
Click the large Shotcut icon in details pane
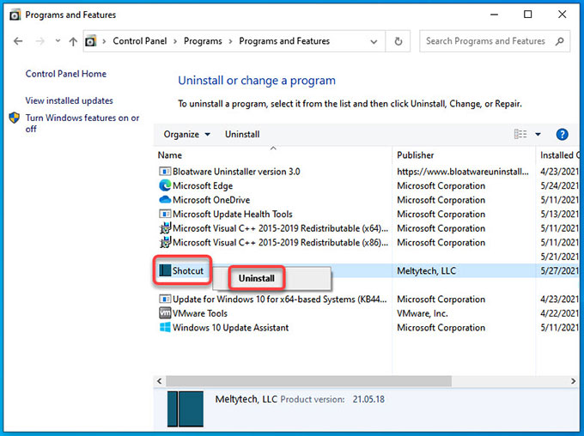(186, 409)
